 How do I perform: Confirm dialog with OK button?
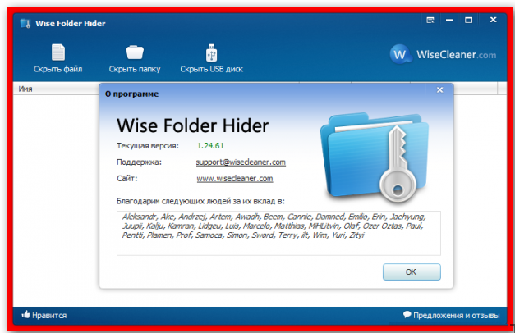coord(412,271)
